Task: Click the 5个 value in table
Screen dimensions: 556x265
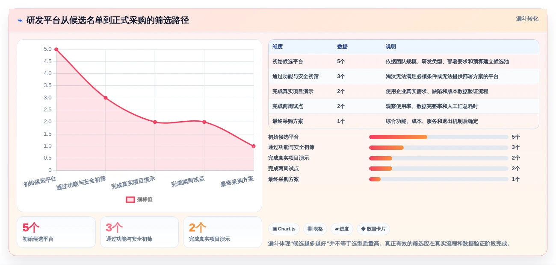Action: tap(341, 61)
